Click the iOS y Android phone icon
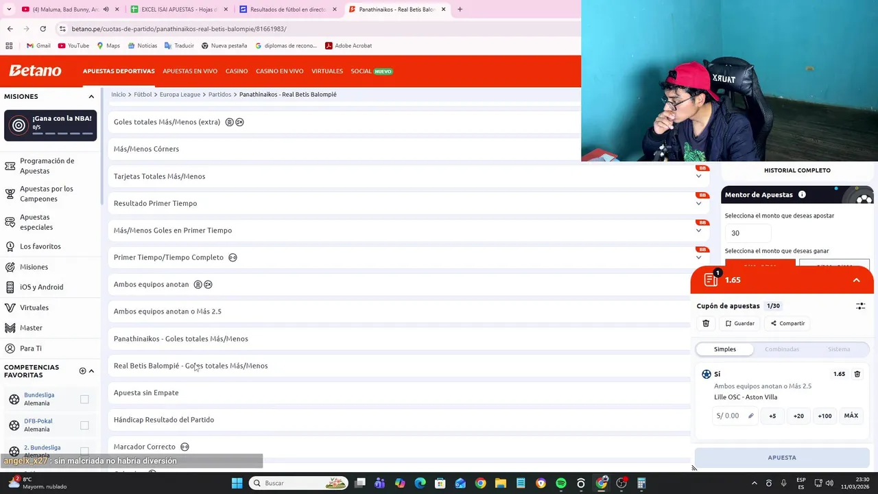 pos(10,287)
